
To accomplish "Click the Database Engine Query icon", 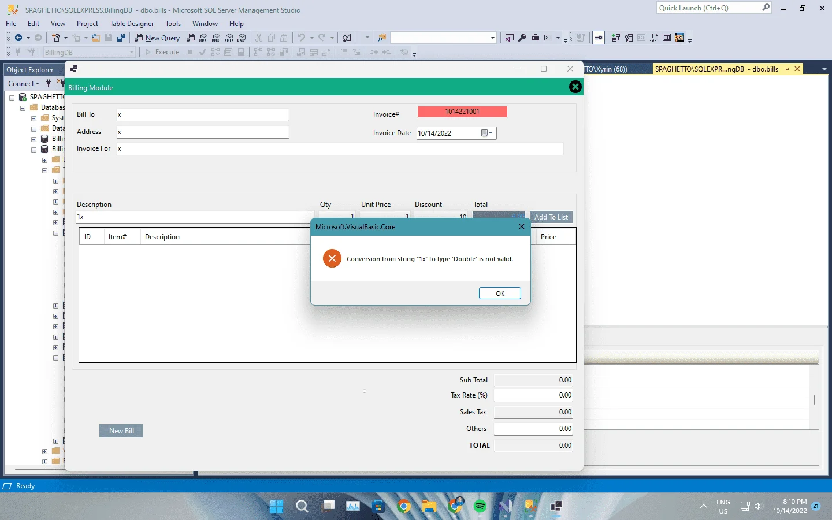I will pos(191,38).
